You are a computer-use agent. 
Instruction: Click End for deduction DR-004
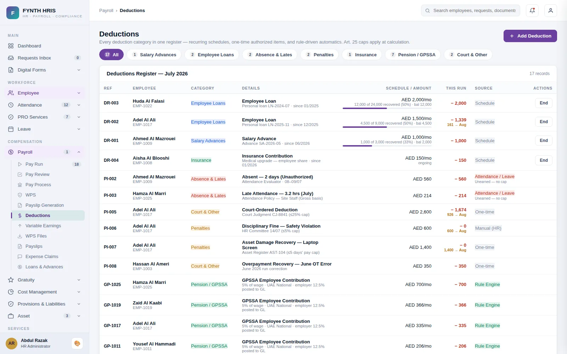pyautogui.click(x=544, y=160)
